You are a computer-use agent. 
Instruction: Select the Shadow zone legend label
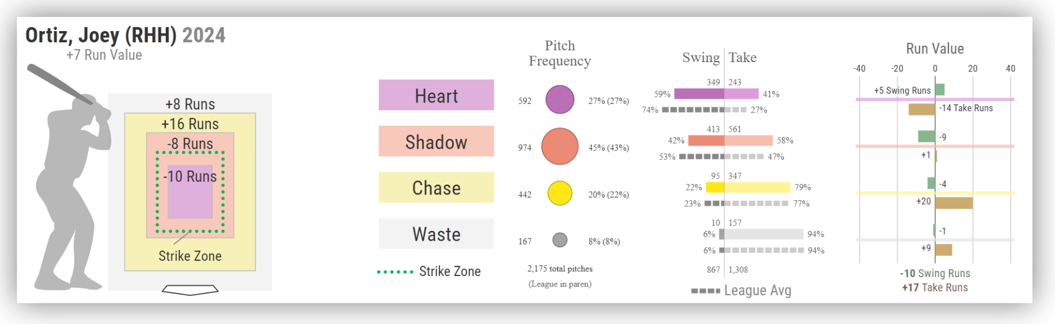436,142
